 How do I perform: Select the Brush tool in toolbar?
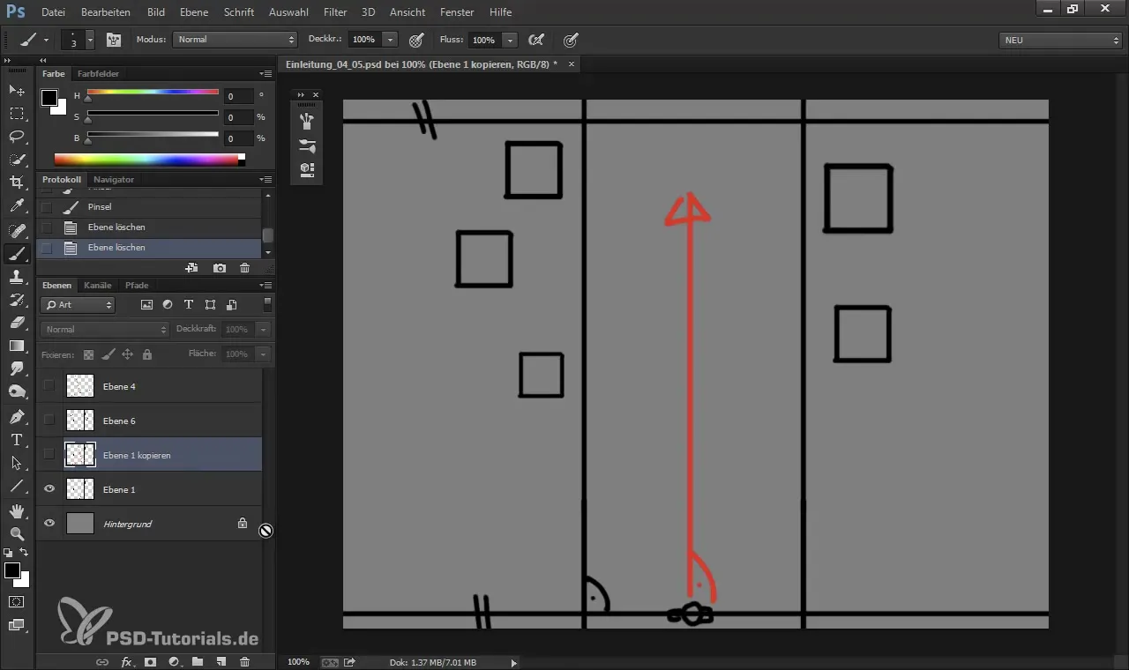(x=17, y=253)
